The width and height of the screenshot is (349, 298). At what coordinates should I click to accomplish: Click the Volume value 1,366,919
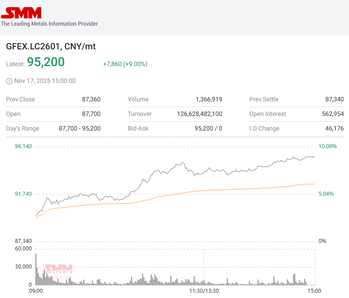coord(209,100)
